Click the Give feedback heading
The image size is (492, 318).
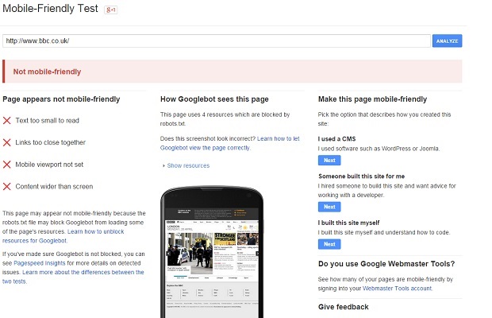[344, 307]
